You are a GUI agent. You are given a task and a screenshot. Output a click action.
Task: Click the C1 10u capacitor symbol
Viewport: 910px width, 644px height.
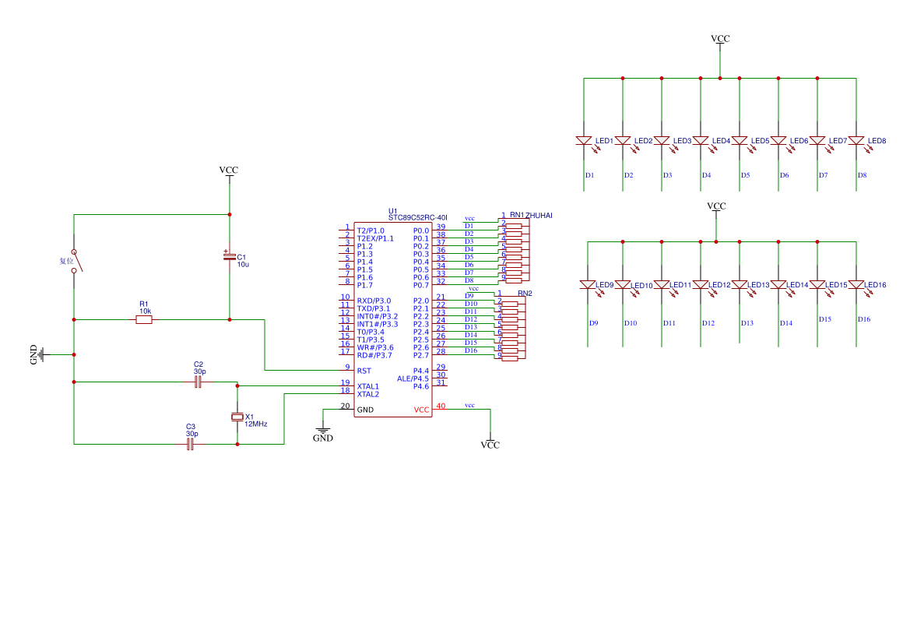[229, 257]
